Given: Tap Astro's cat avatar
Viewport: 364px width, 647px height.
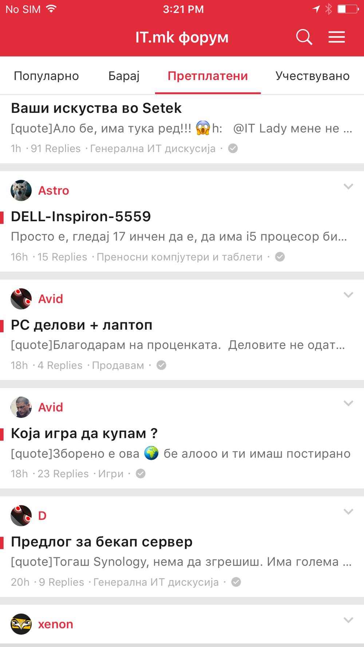Looking at the screenshot, I should [21, 190].
